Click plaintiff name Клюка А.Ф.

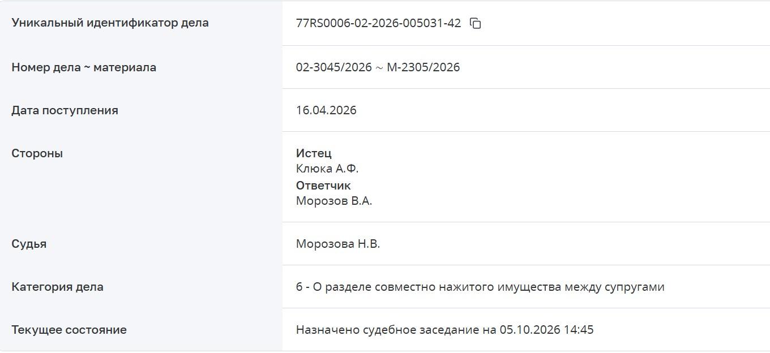click(x=327, y=169)
